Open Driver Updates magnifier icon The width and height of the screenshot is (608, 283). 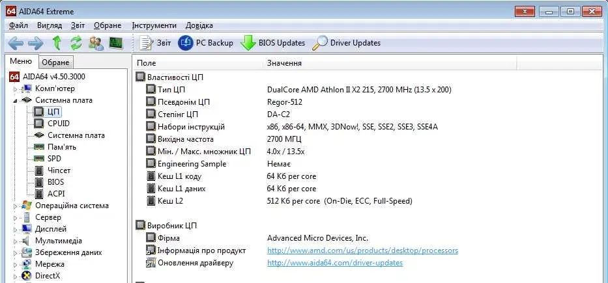[x=346, y=43]
